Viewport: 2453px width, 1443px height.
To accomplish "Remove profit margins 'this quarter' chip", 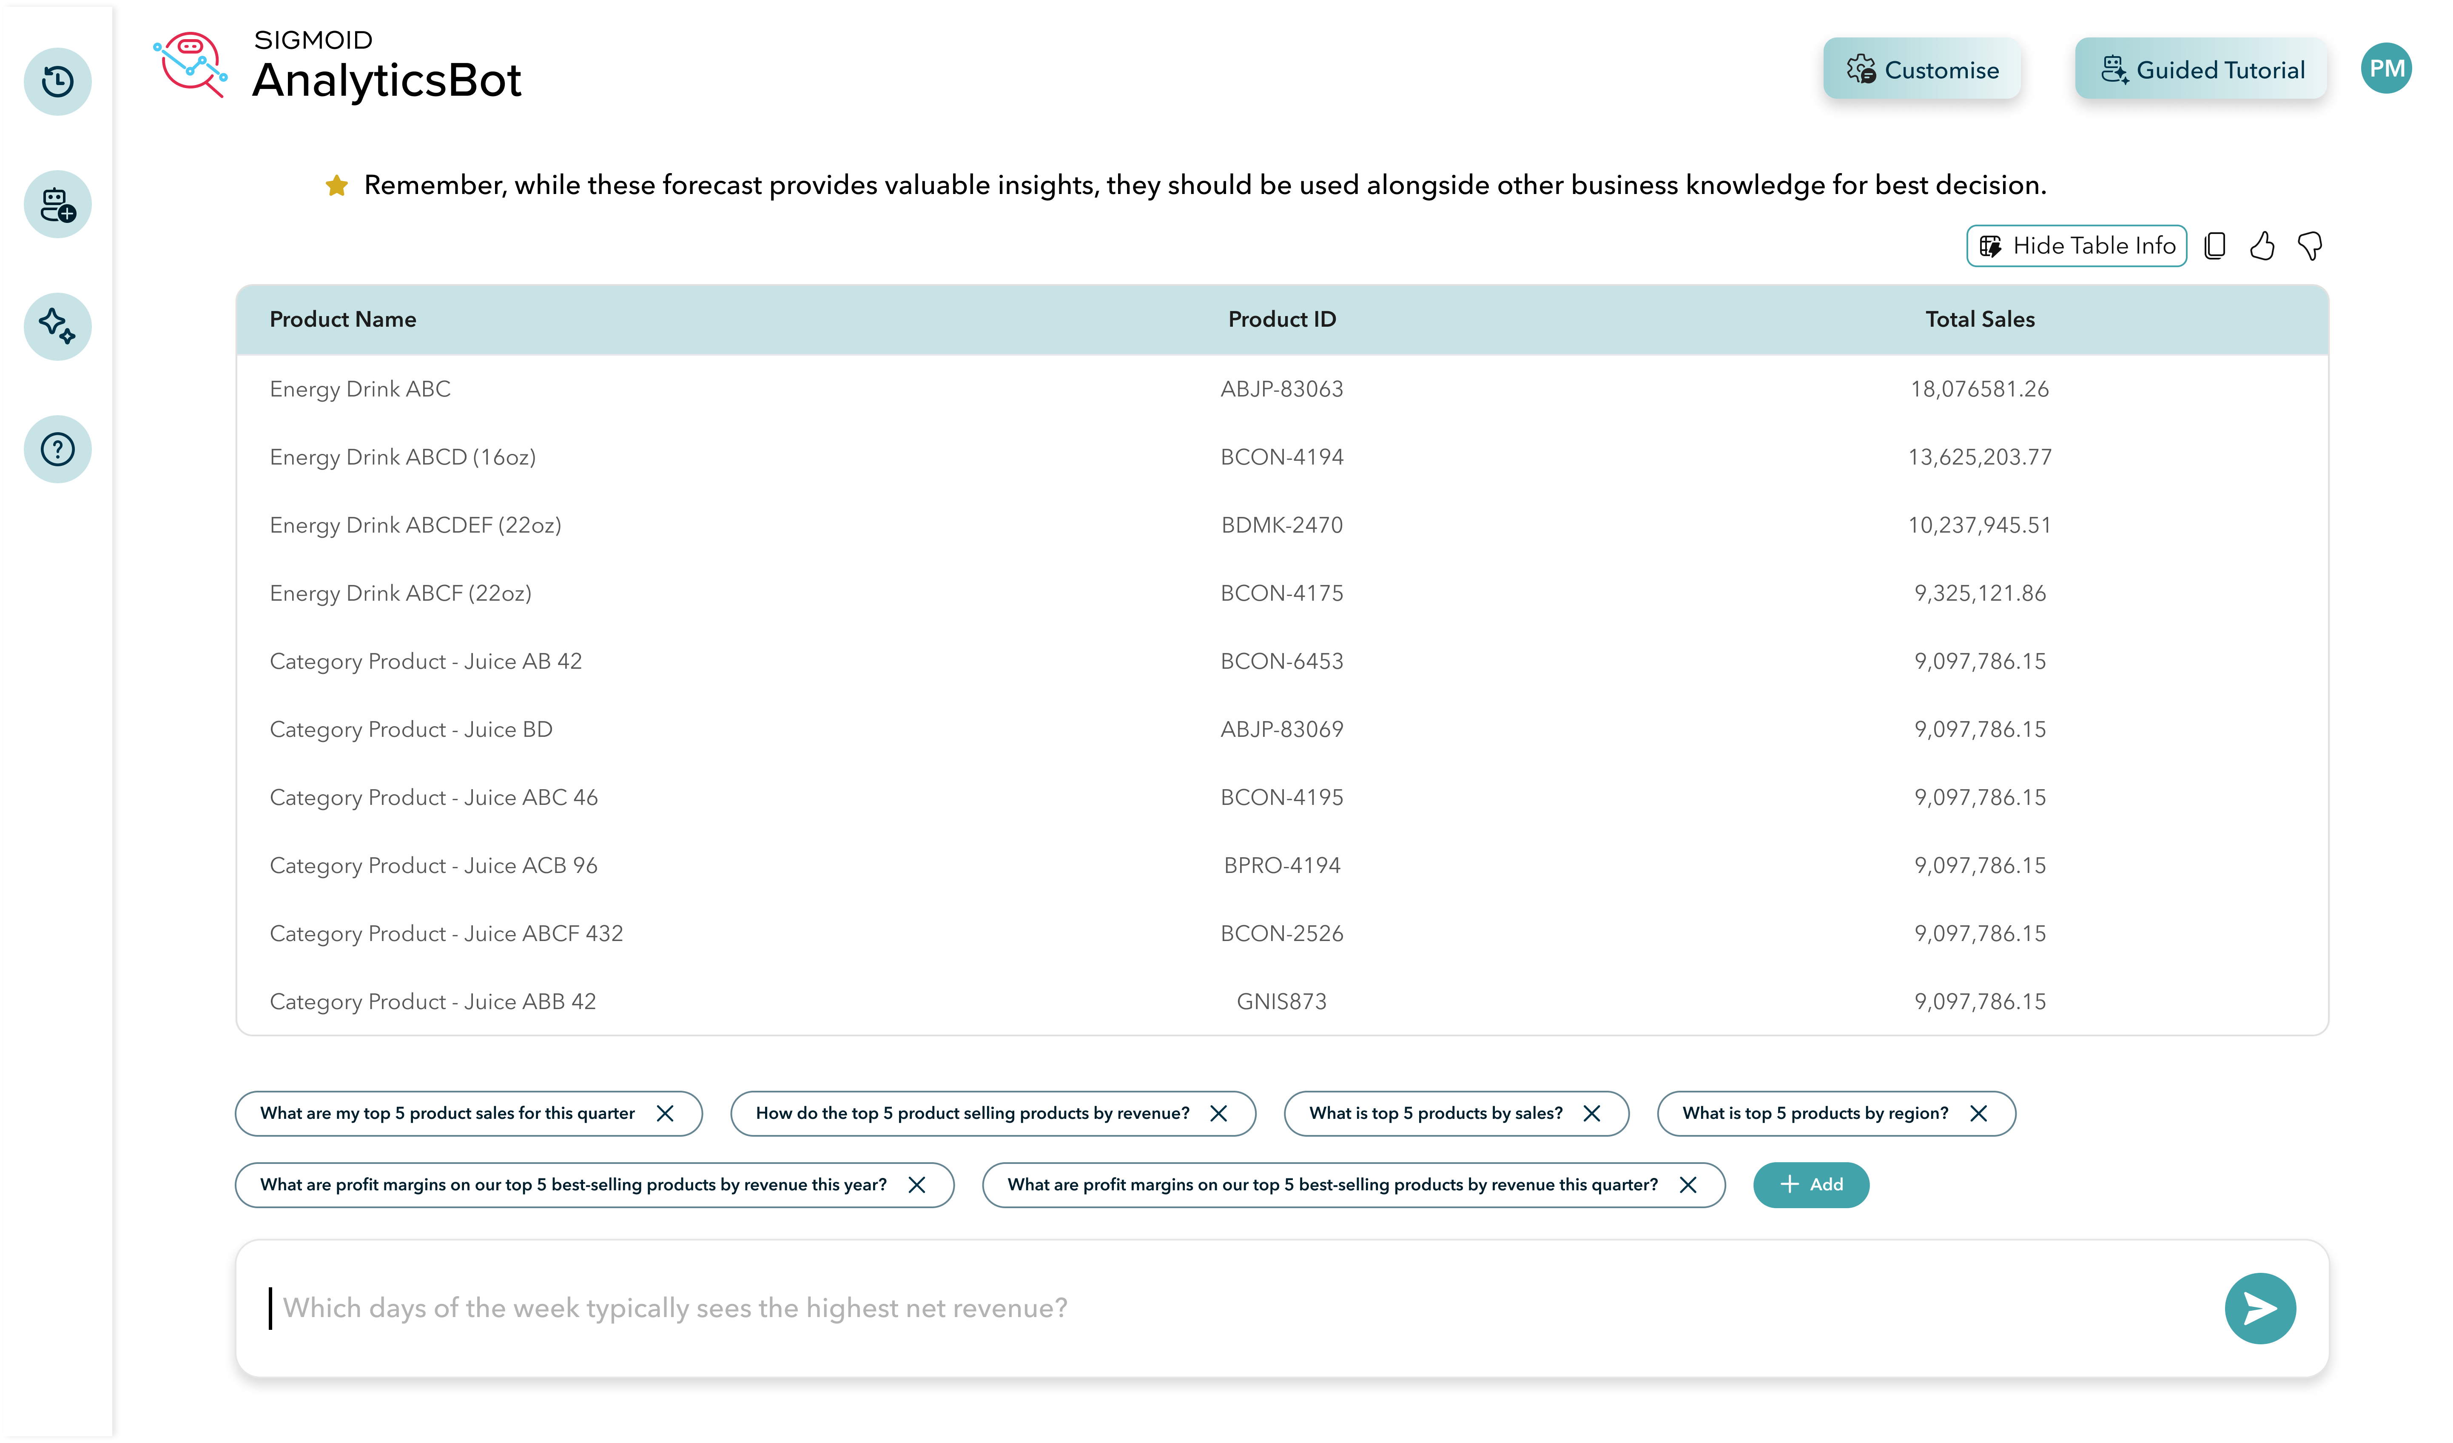I will tap(1688, 1185).
